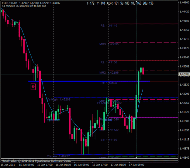This screenshot has width=190, height=168.
Task: Click the 1.43005 price scale value
Action: (184, 66)
